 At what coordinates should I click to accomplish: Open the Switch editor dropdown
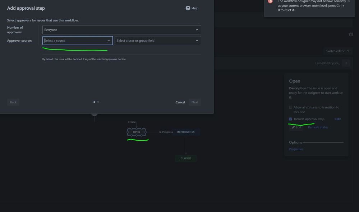coord(338,51)
